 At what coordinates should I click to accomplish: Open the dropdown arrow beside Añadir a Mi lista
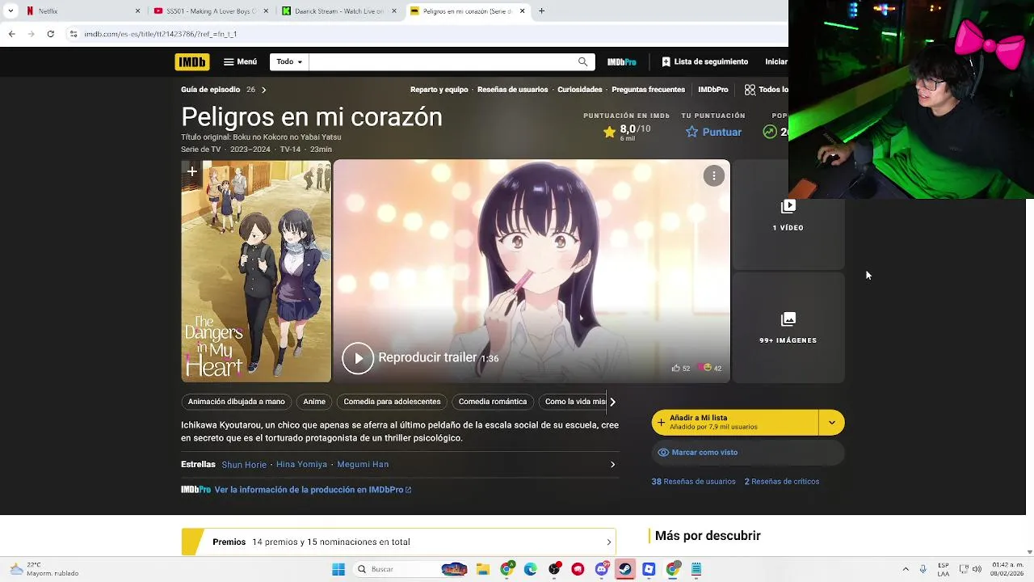click(x=831, y=423)
